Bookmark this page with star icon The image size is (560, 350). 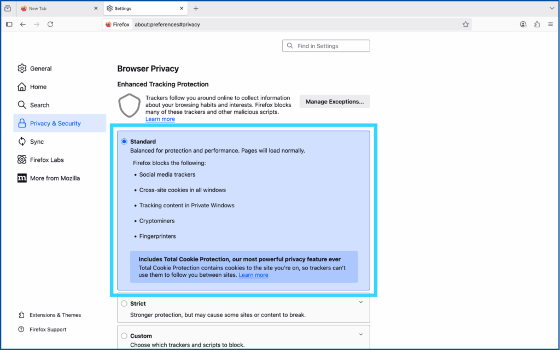[x=465, y=25]
